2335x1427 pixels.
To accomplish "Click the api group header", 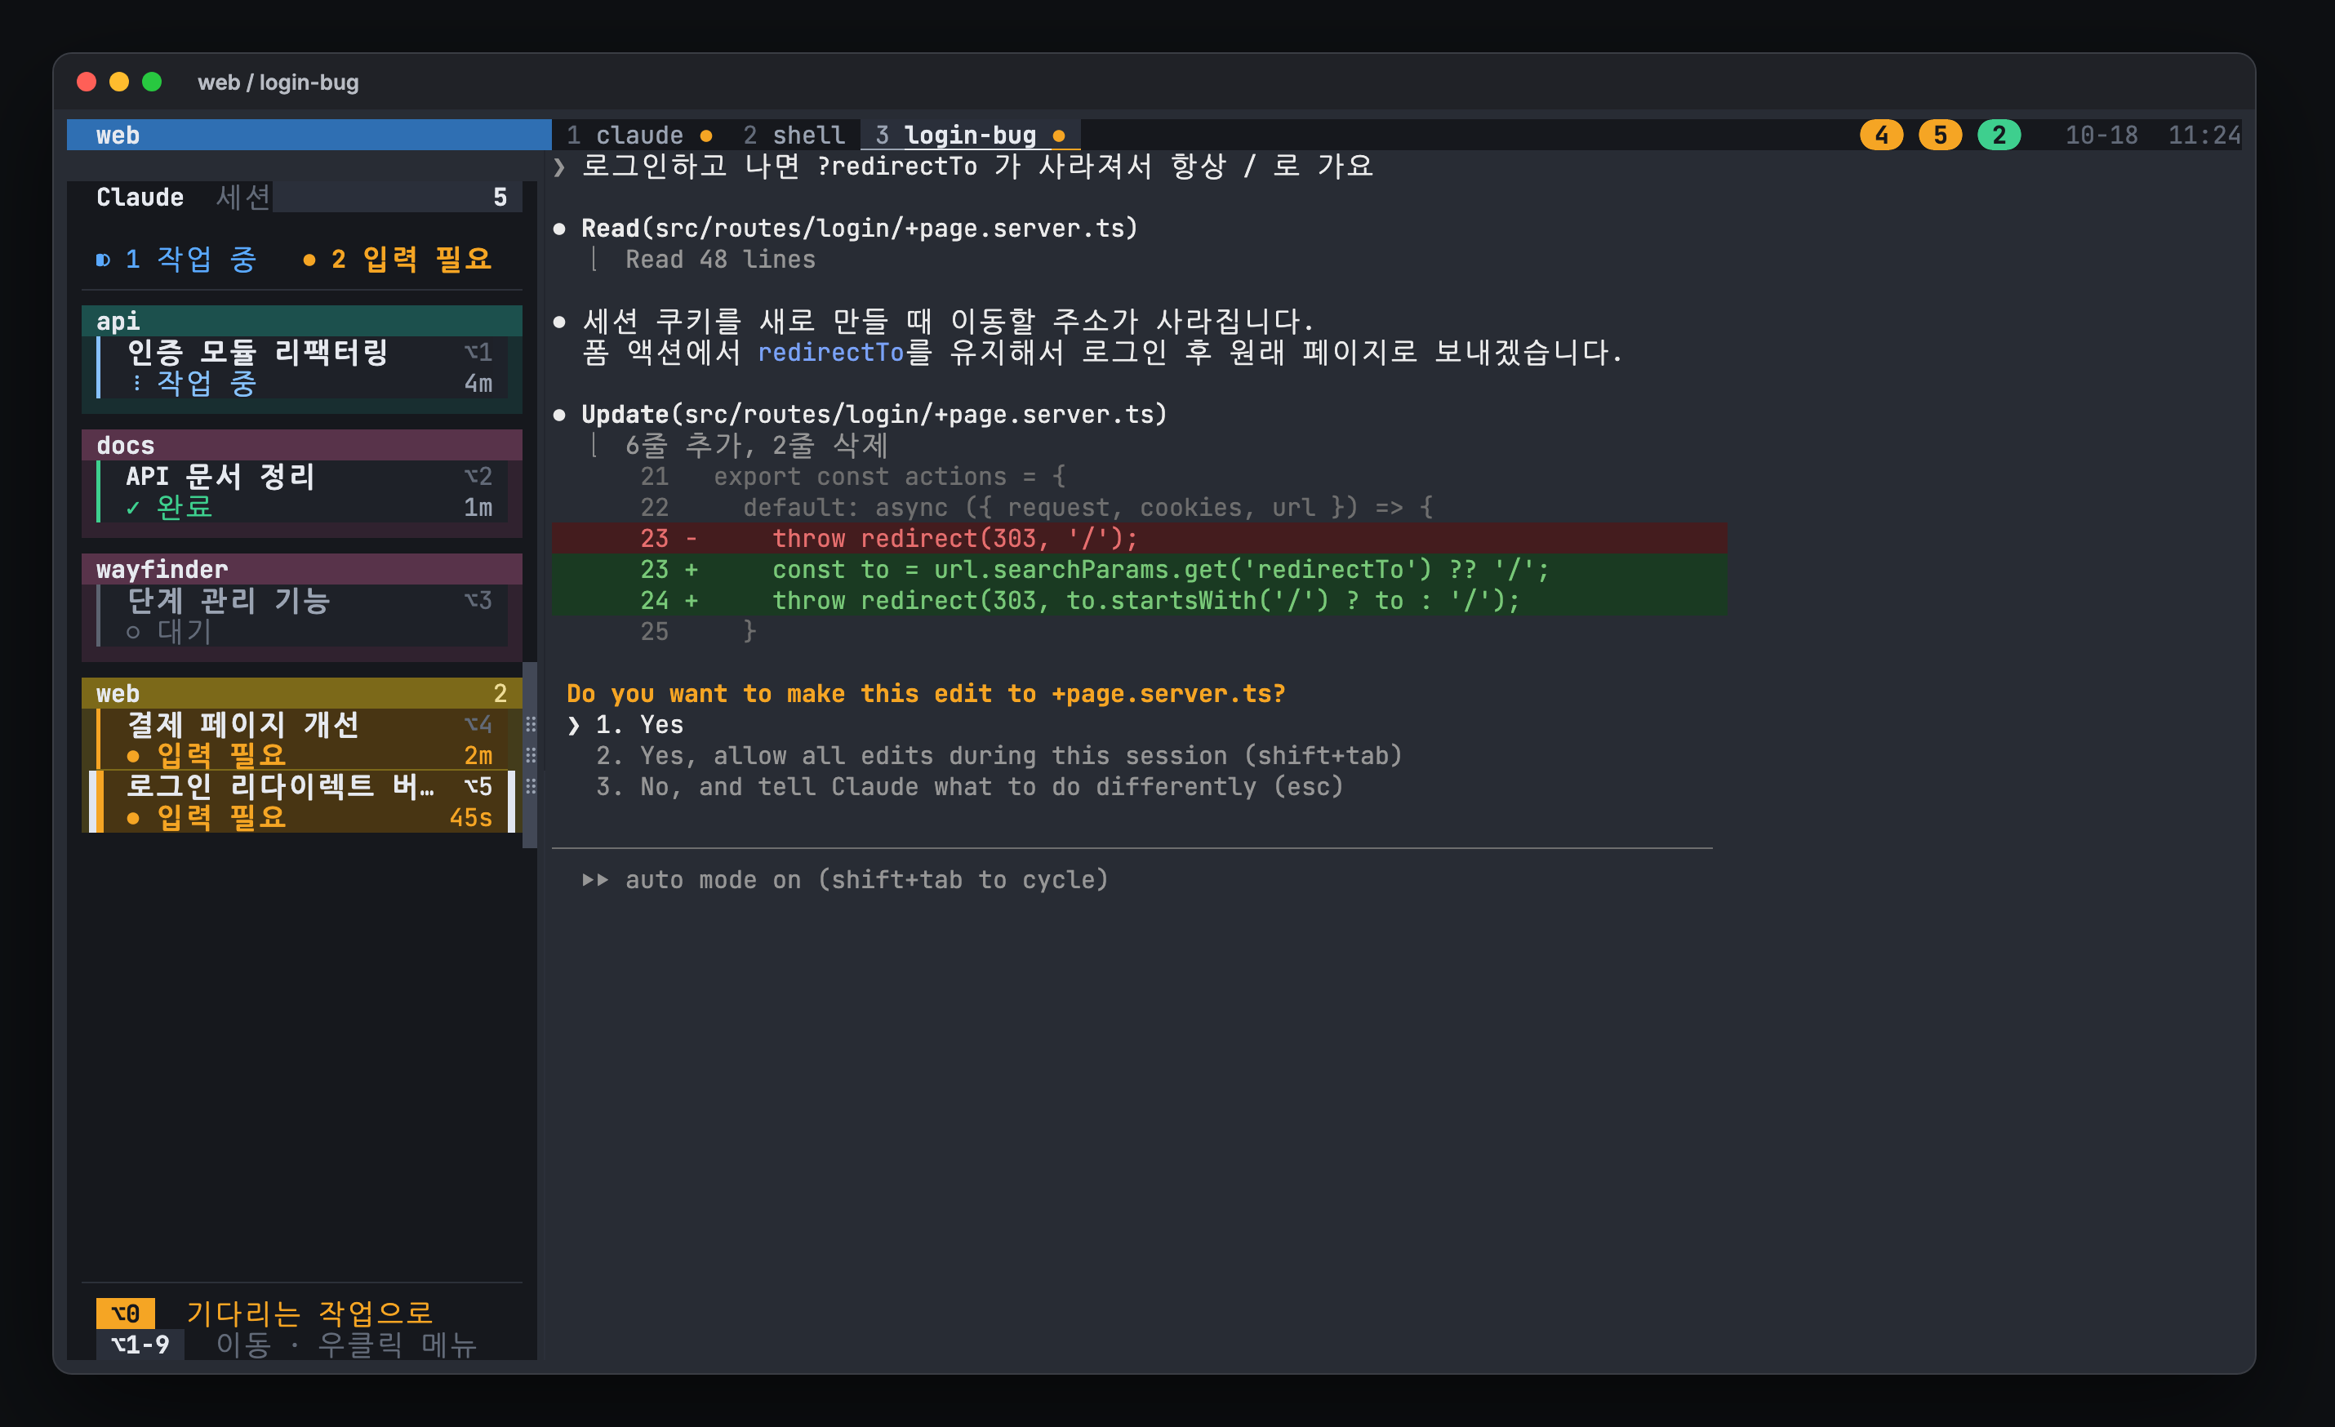I will click(301, 321).
